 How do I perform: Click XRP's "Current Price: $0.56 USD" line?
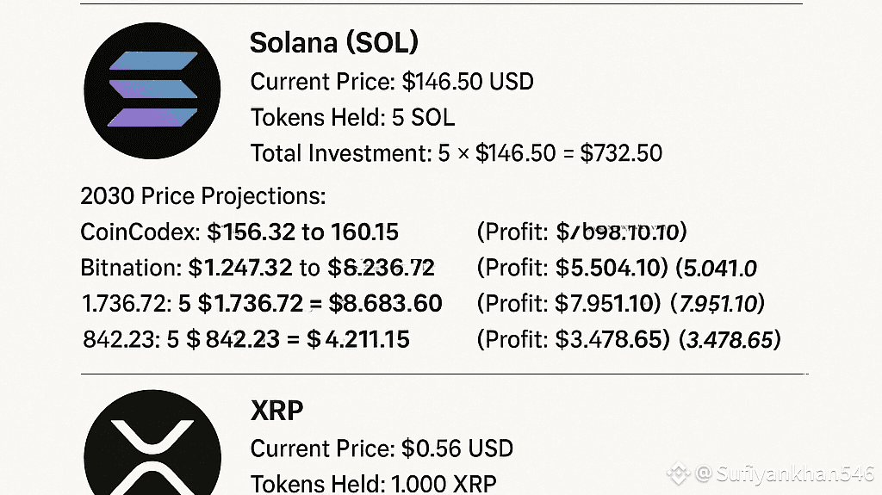pos(382,449)
